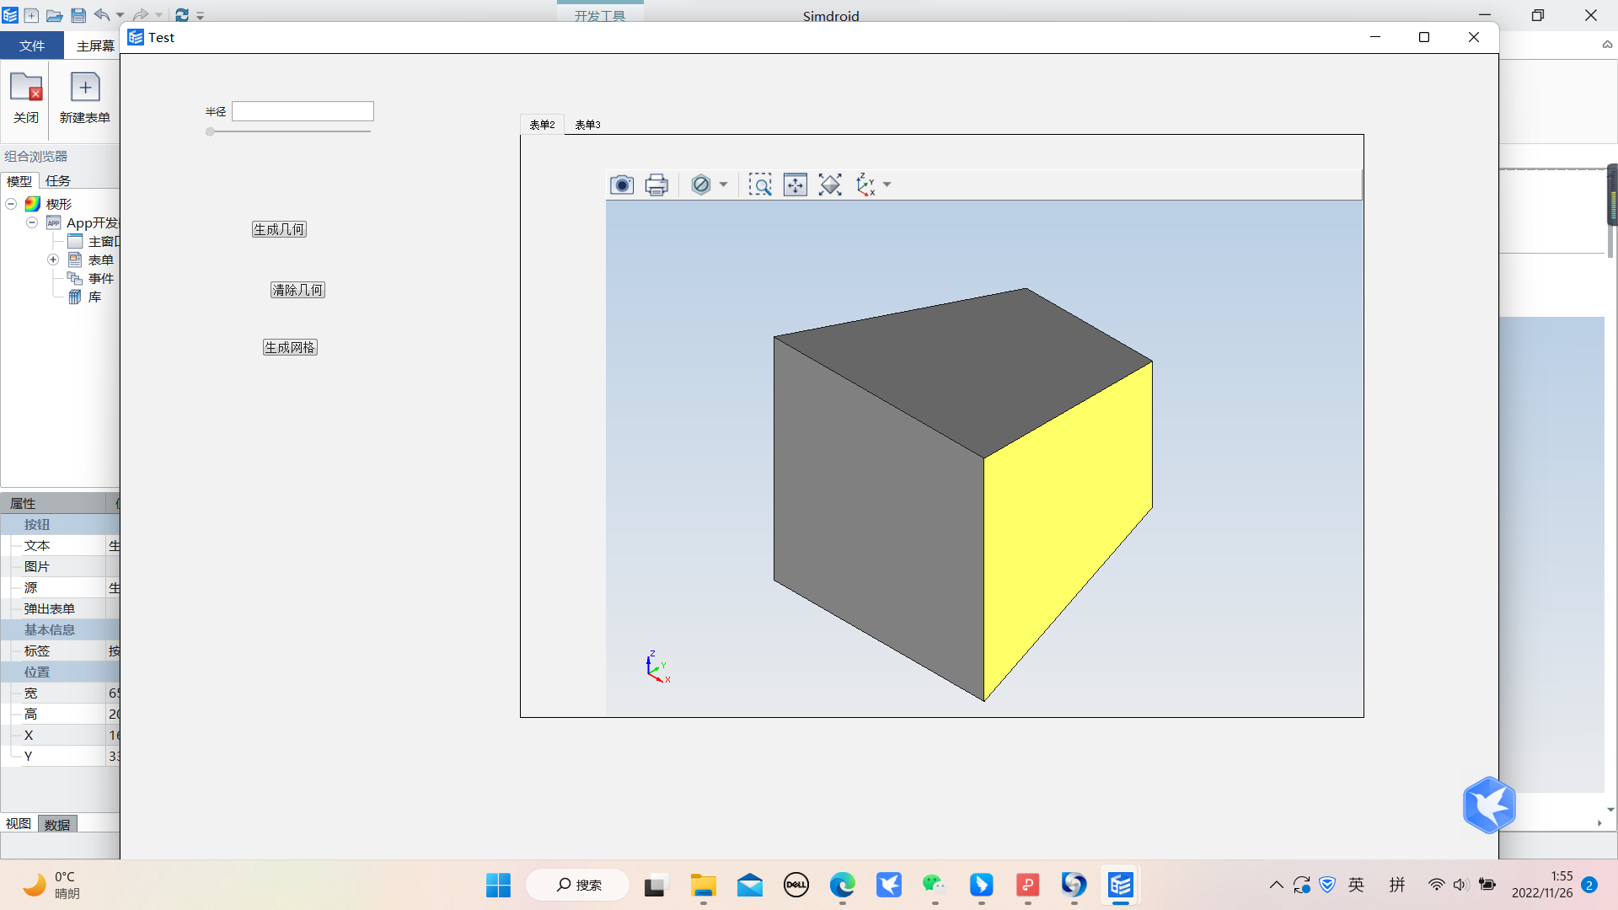Open the view orientation dropdown arrow
Screen dimensions: 1618x910
[x=887, y=185]
